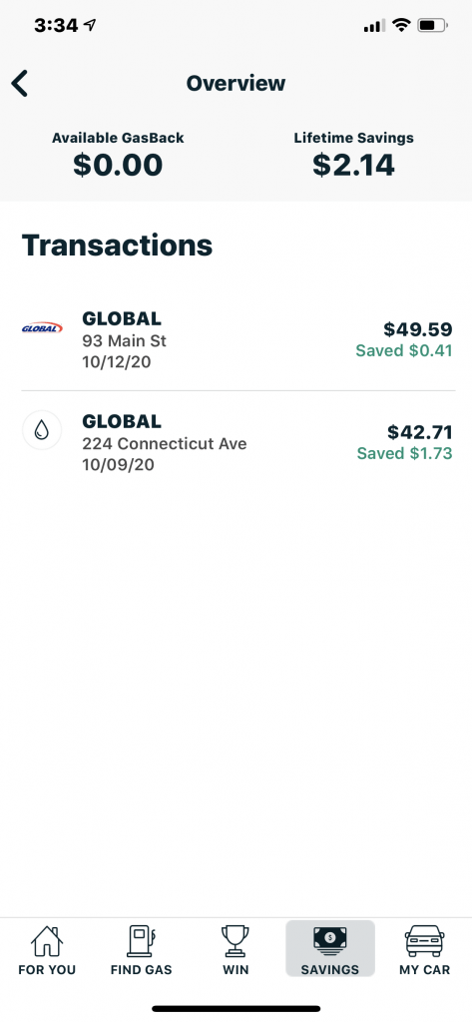Tap the back arrow icon
The width and height of the screenshot is (472, 1022).
click(20, 84)
